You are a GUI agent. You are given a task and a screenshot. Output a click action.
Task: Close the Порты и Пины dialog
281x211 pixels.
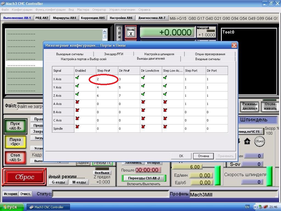click(234, 45)
